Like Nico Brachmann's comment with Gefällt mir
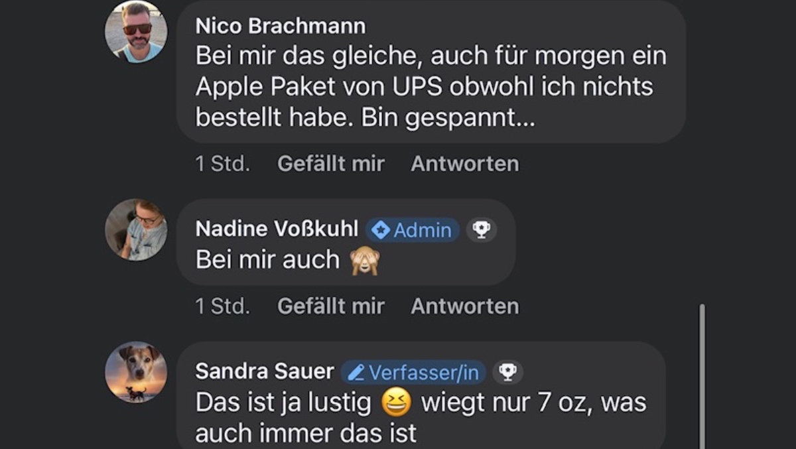Image resolution: width=796 pixels, height=449 pixels. (330, 164)
